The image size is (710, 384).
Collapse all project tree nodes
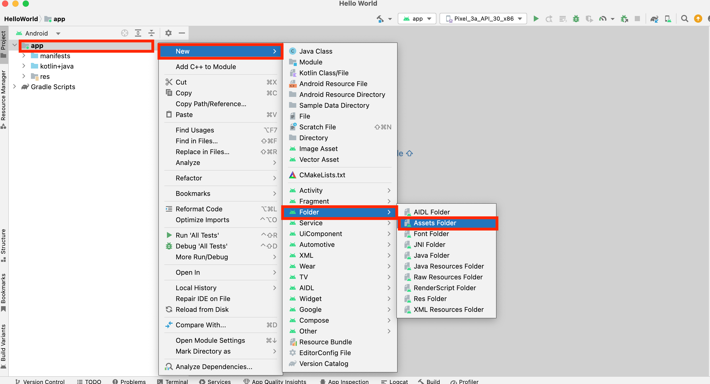tap(151, 33)
